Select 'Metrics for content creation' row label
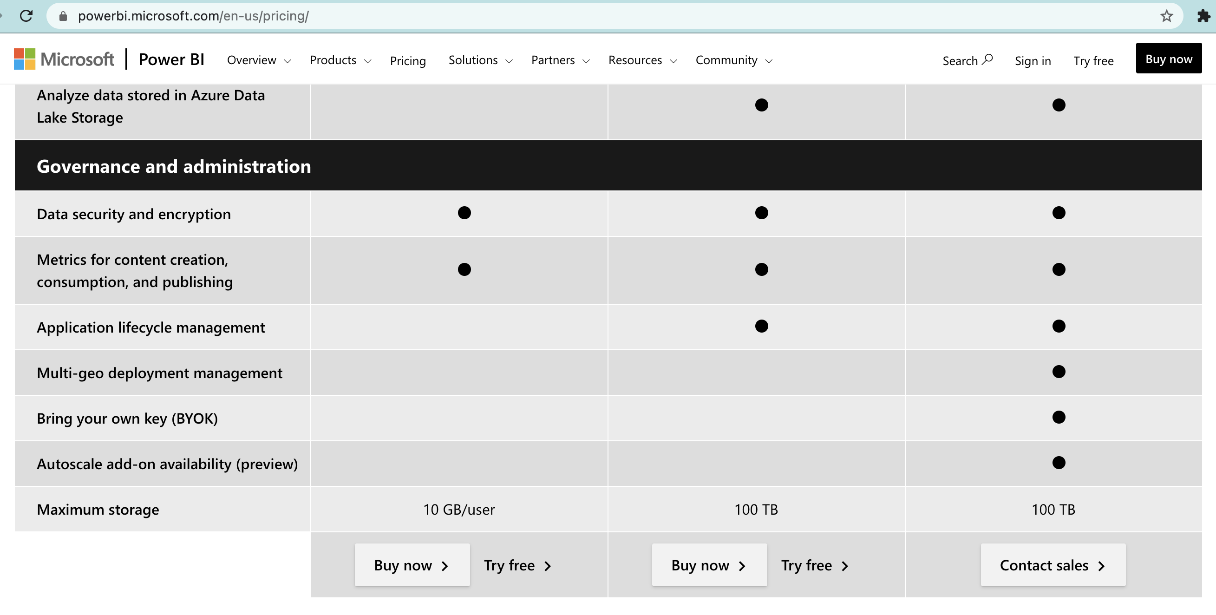Viewport: 1216px width, 615px height. tap(135, 271)
